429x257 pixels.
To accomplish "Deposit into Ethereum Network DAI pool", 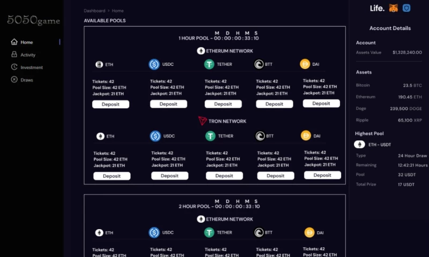I will coord(321,104).
